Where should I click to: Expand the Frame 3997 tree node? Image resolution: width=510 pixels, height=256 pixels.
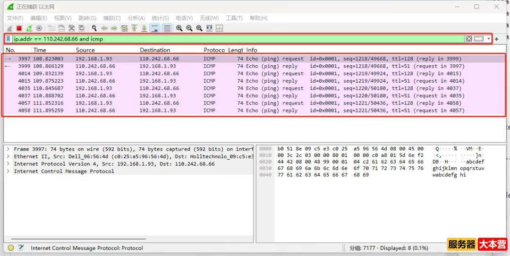tap(8, 149)
